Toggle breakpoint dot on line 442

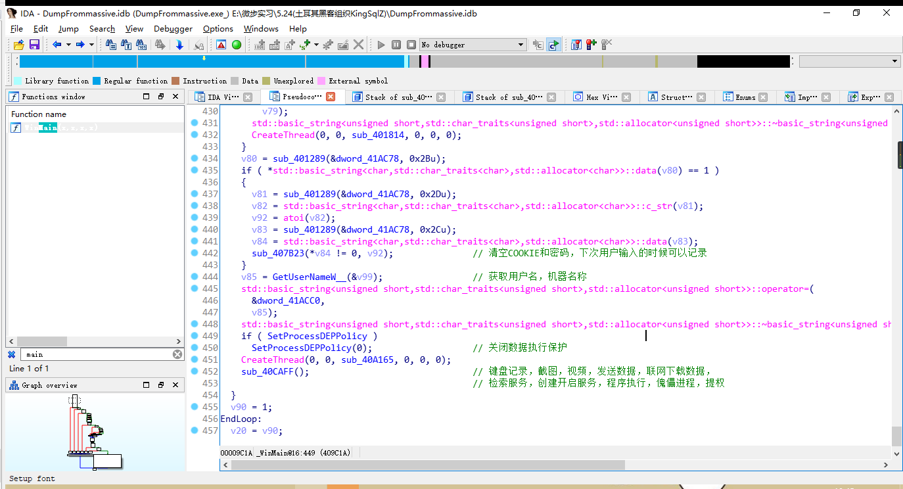coord(195,253)
